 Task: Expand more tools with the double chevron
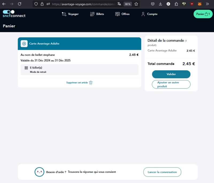[x=208, y=4]
